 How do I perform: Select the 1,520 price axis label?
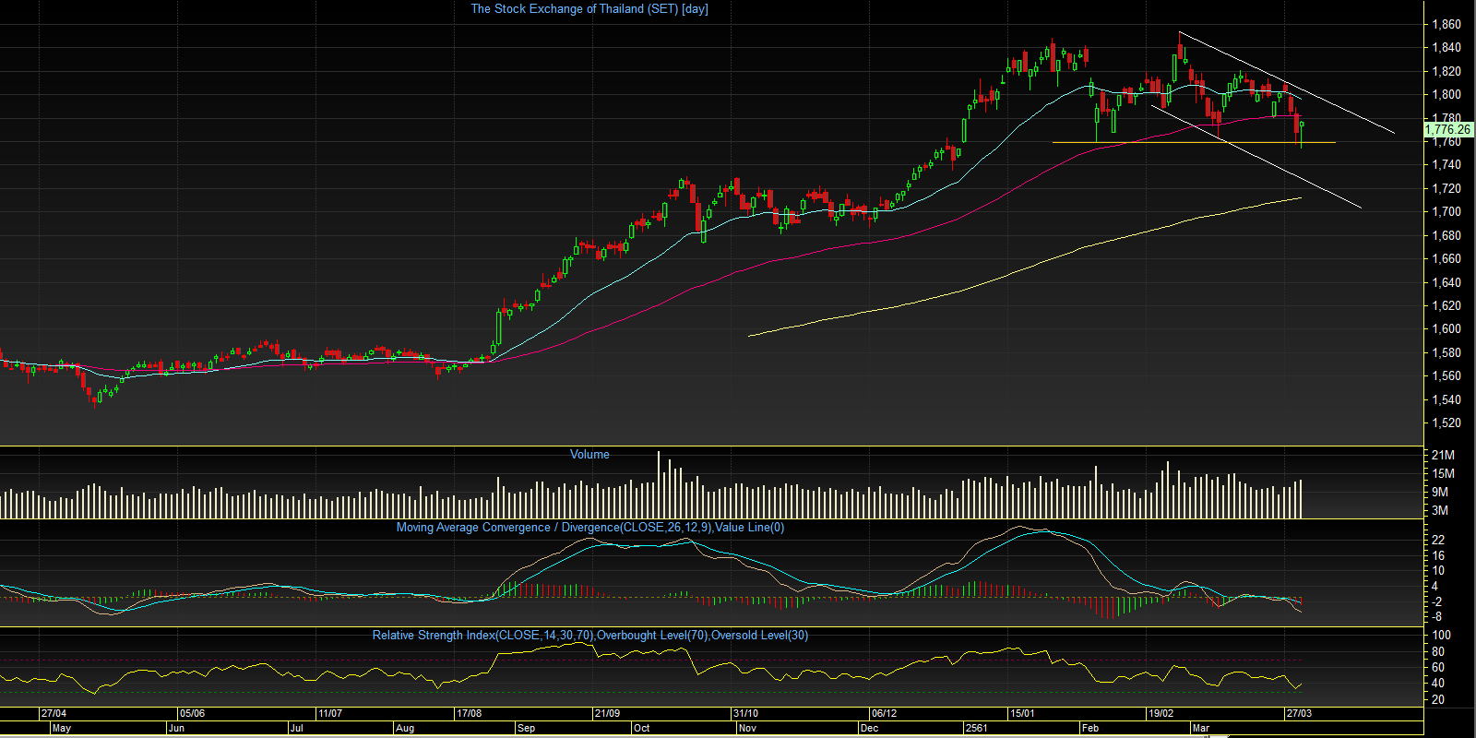coord(1446,423)
